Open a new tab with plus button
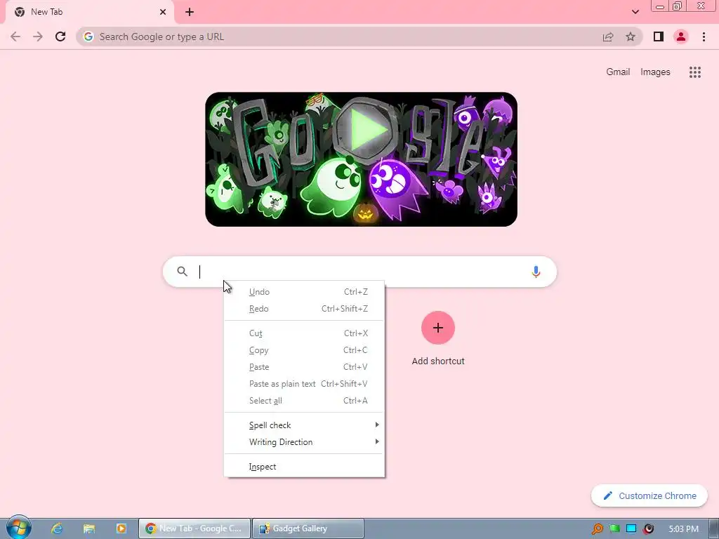 point(190,12)
